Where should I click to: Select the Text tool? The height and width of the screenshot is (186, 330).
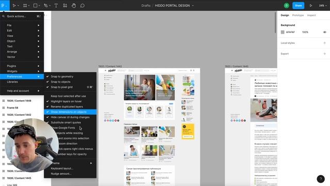(x=56, y=6)
